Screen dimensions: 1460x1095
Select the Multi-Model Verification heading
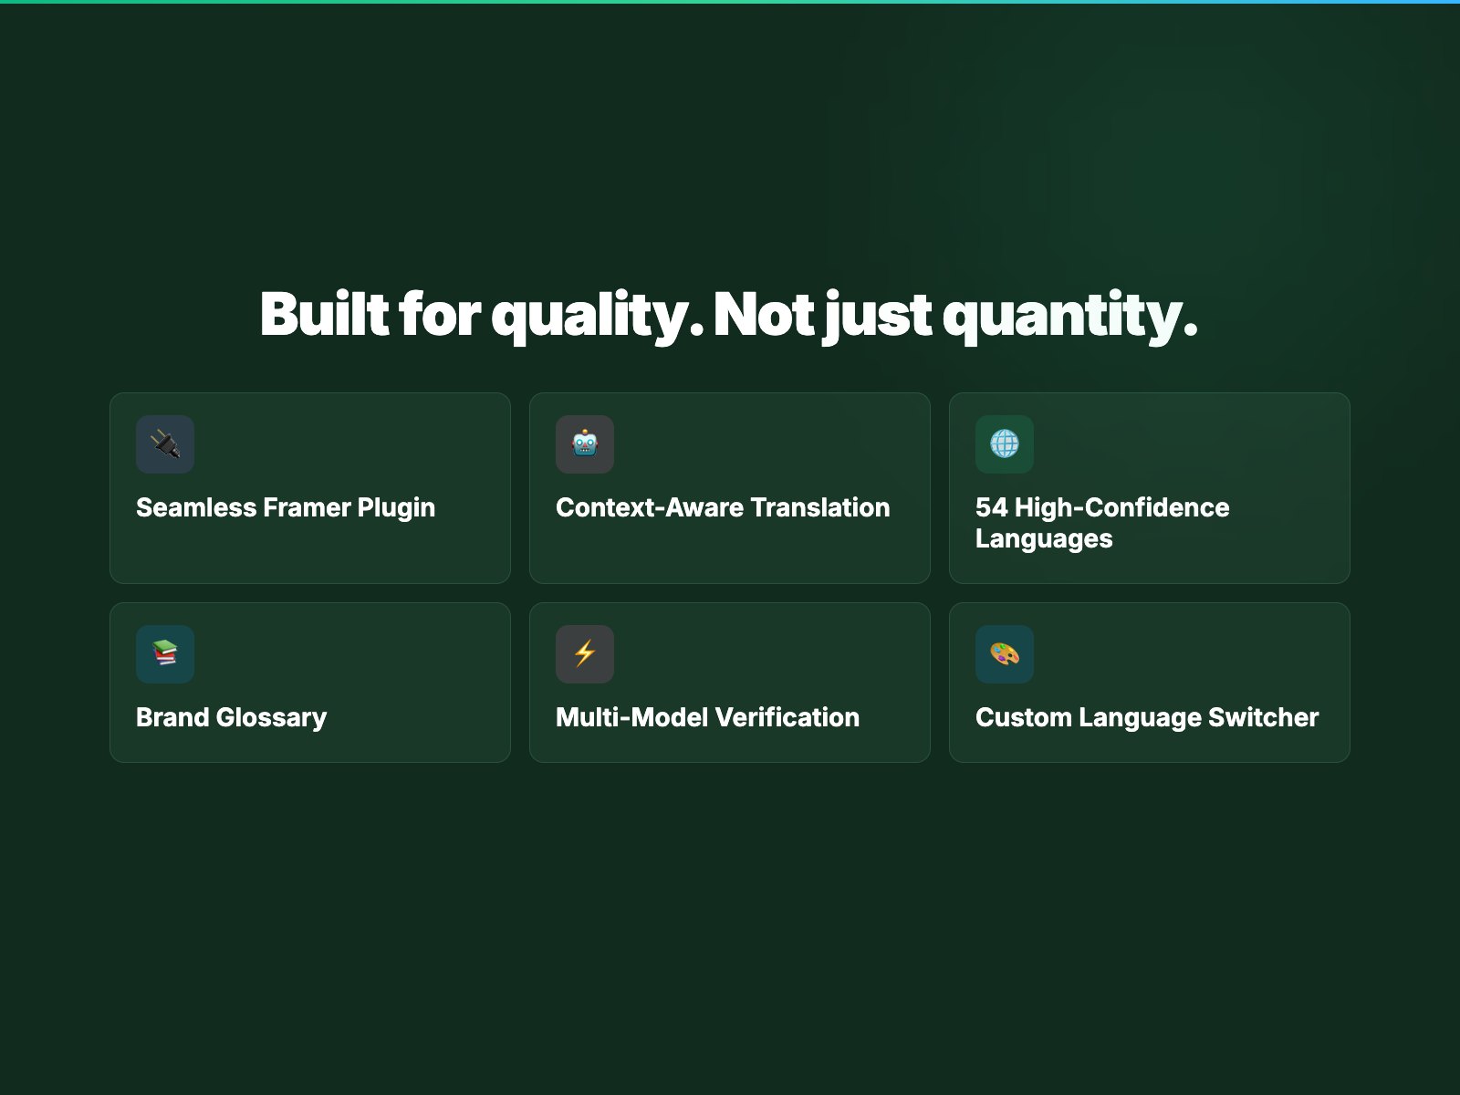(707, 717)
